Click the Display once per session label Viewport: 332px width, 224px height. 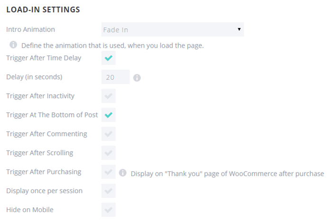pos(44,191)
